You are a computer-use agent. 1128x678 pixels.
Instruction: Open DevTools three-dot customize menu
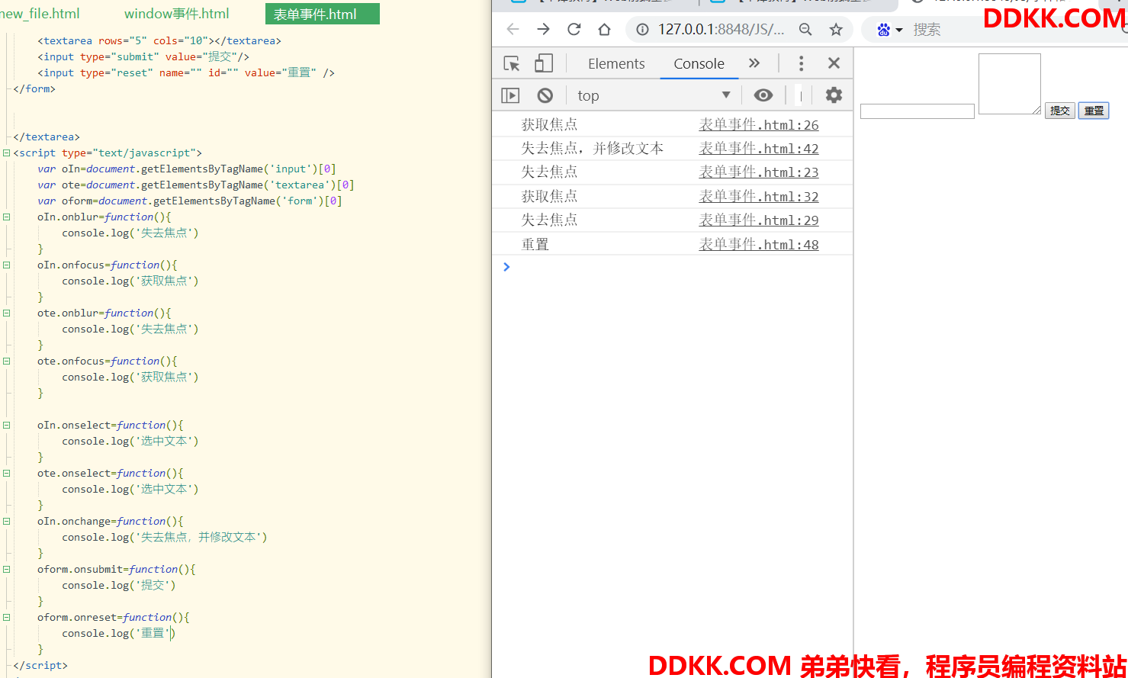point(801,63)
